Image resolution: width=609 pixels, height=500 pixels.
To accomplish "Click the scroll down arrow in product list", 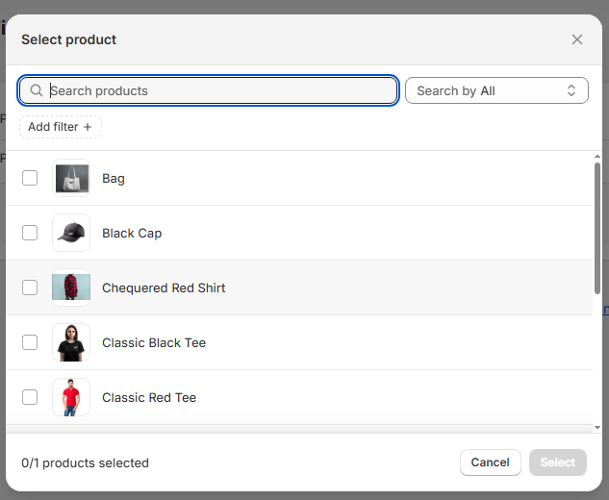I will pos(597,426).
